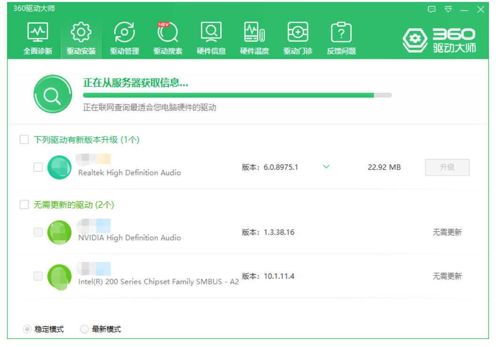Open 反馈问题 feedback page
The image size is (496, 347).
coord(341,39)
